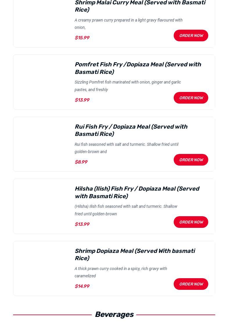Order the Hilsha (Ilish) Fish Fry Meal
Viewport: 228px width, 323px height.
(191, 222)
